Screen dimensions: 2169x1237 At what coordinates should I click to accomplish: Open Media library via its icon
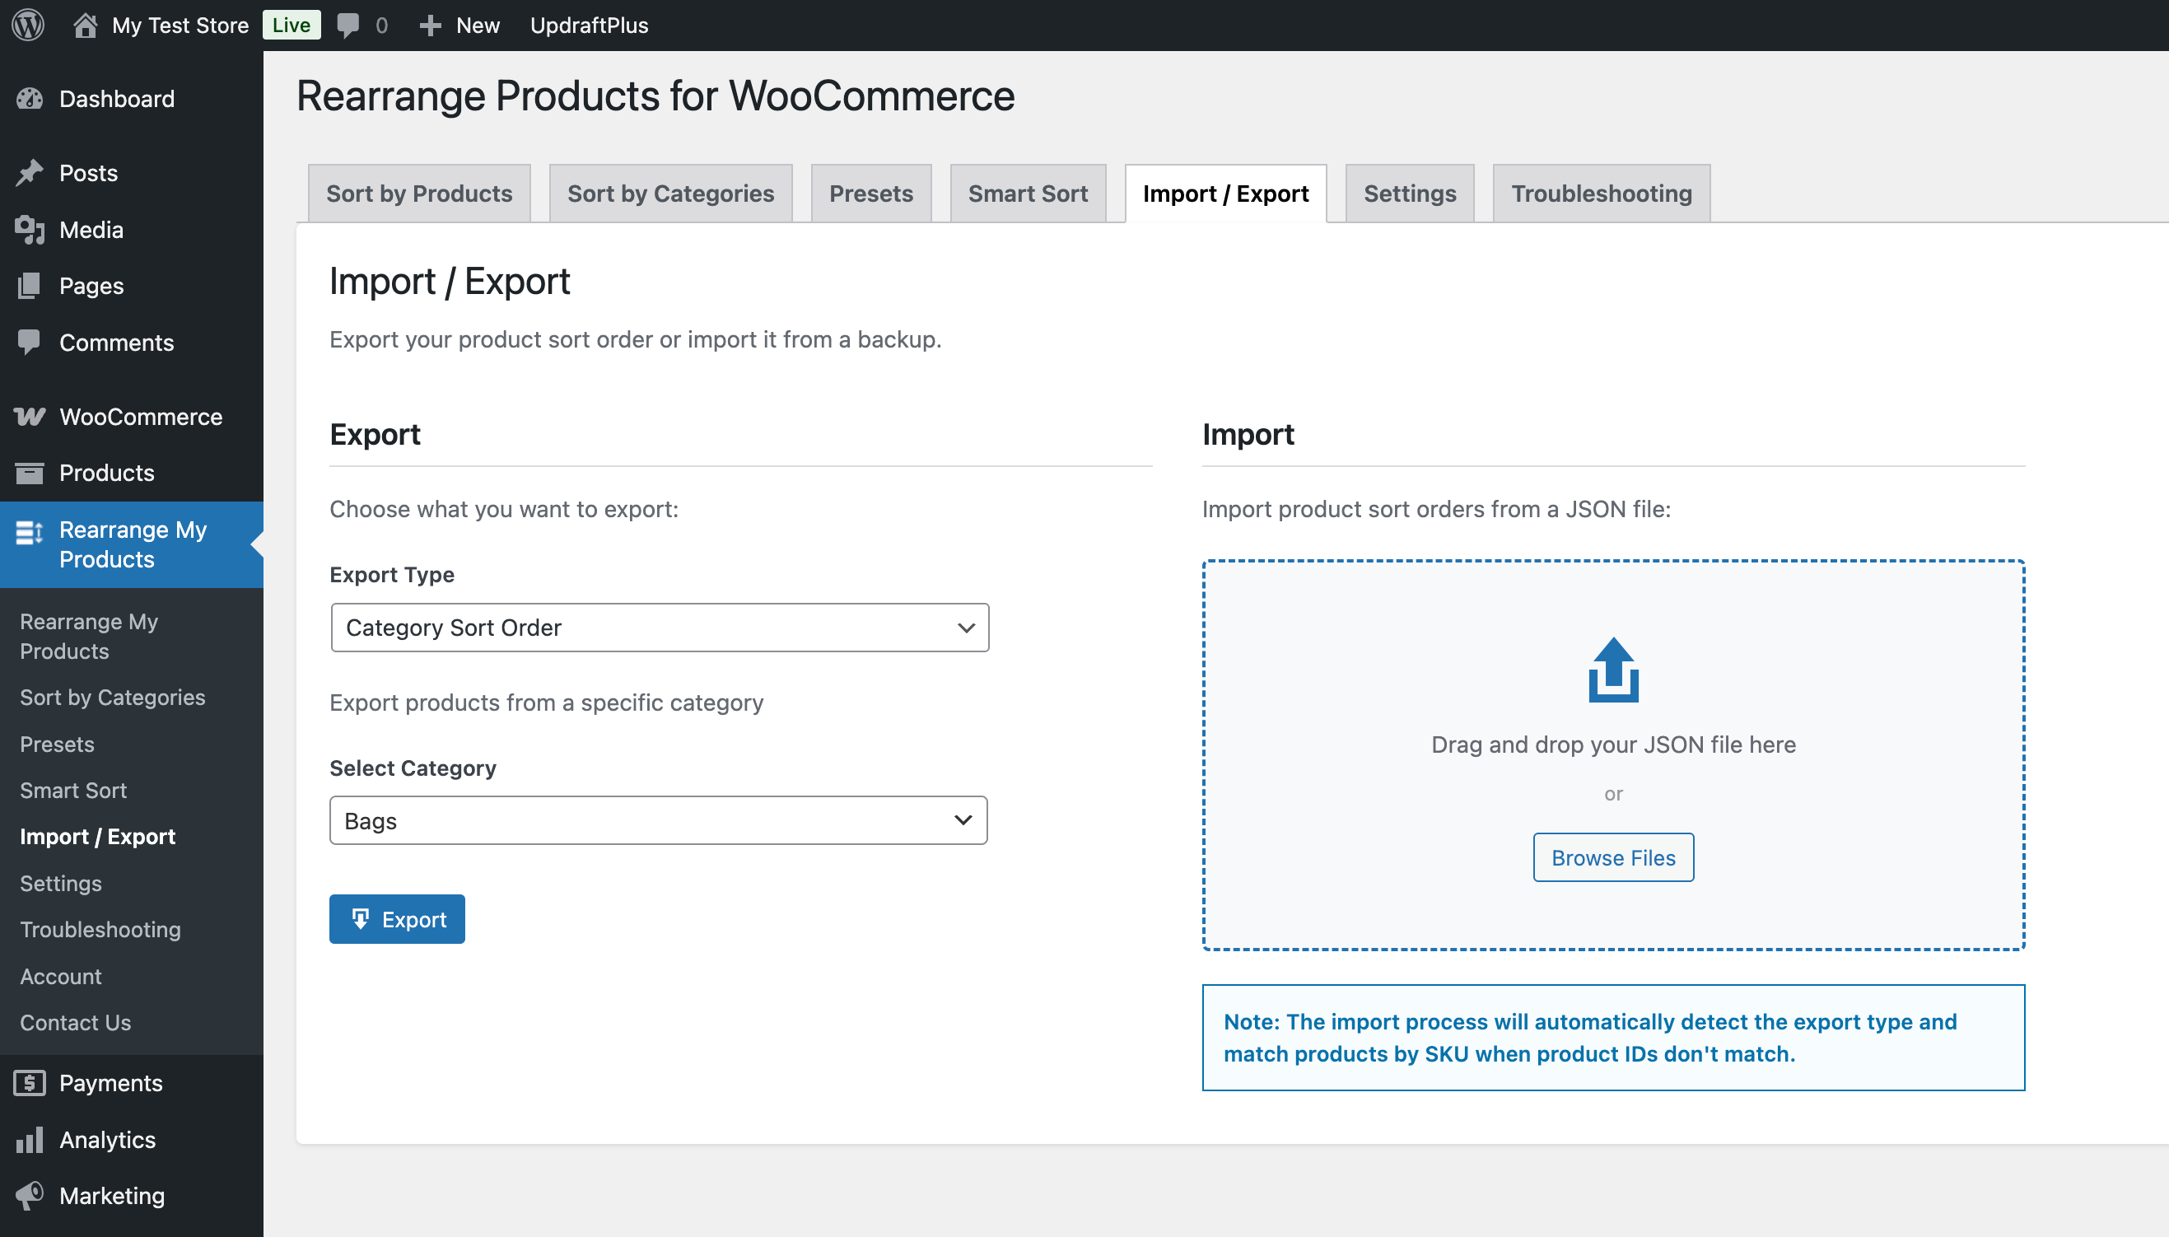click(30, 230)
